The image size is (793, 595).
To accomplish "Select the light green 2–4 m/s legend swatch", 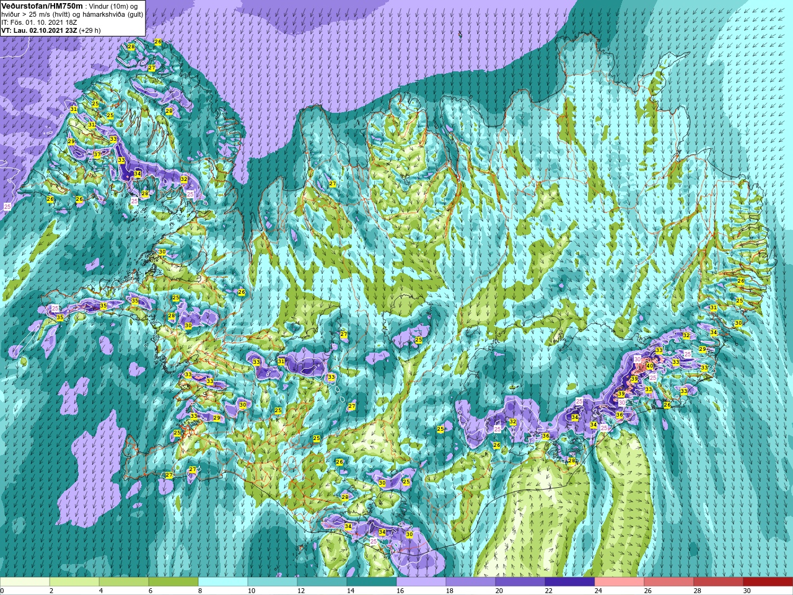I will point(74,582).
